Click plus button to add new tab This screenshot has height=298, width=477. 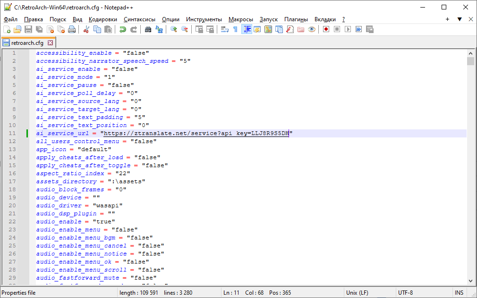[448, 19]
